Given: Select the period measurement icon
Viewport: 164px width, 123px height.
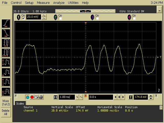Looking at the screenshot, I should pyautogui.click(x=6, y=43).
